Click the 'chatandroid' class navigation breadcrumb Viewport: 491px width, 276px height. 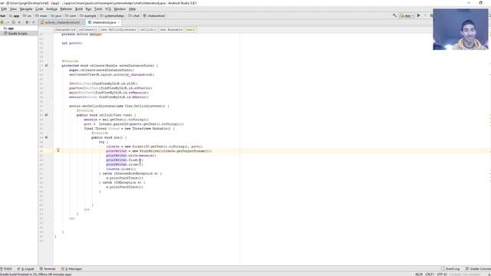coord(153,15)
